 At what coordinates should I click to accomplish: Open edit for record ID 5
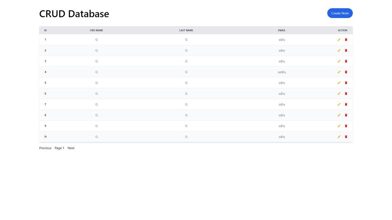339,83
